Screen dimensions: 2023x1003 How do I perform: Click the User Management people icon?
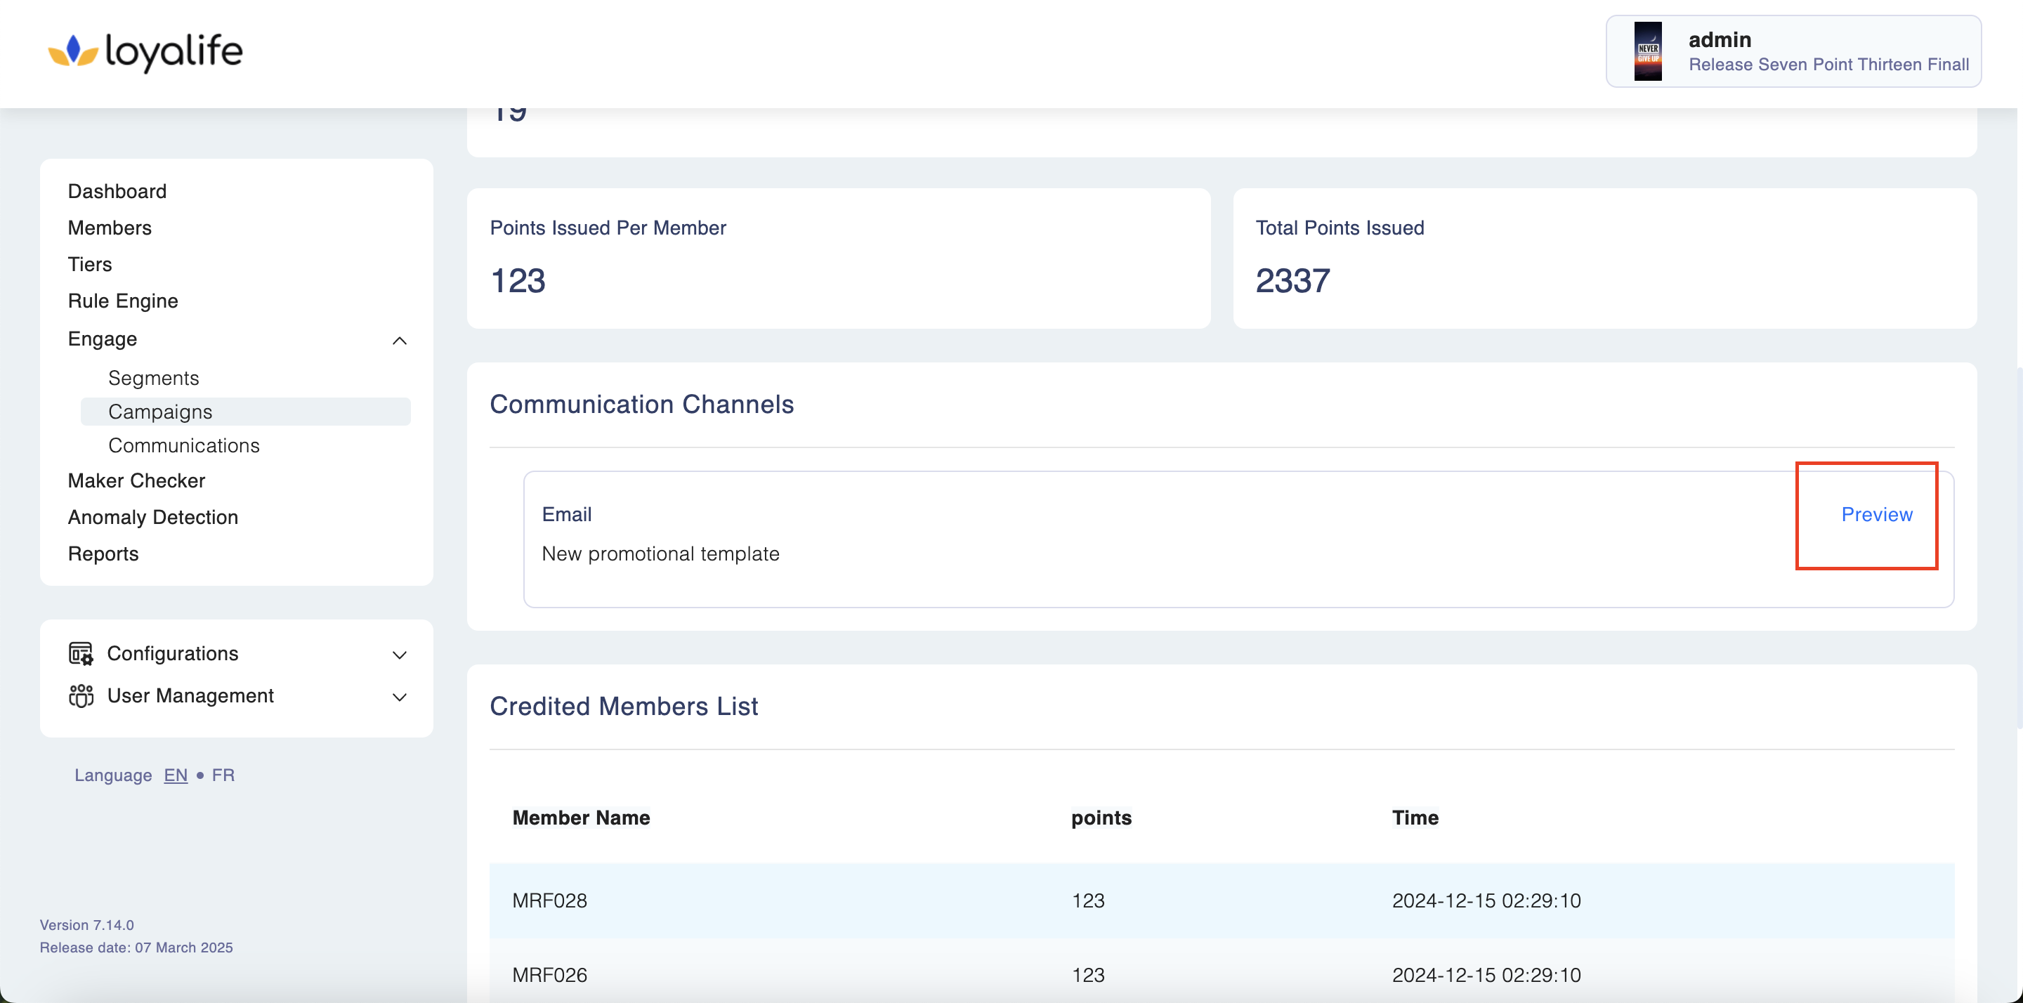(81, 696)
